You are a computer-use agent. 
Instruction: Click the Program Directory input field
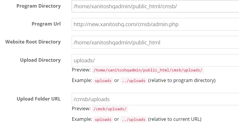pyautogui.click(x=155, y=6)
